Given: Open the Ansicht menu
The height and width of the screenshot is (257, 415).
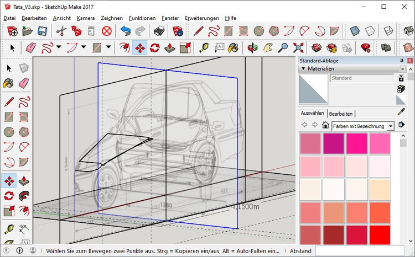Looking at the screenshot, I should coord(61,18).
